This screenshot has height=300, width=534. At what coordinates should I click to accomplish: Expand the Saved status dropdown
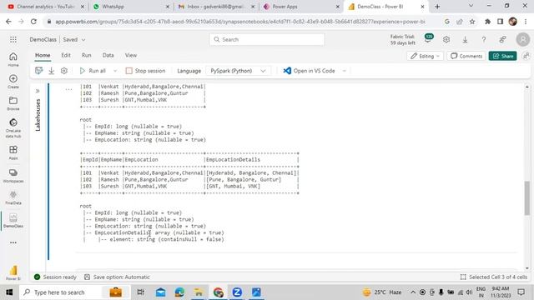[83, 40]
